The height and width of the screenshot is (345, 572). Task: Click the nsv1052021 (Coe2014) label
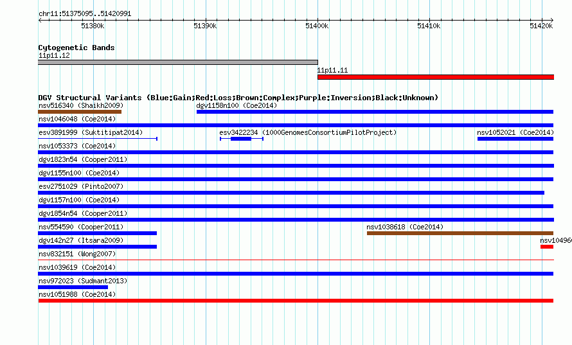(515, 132)
